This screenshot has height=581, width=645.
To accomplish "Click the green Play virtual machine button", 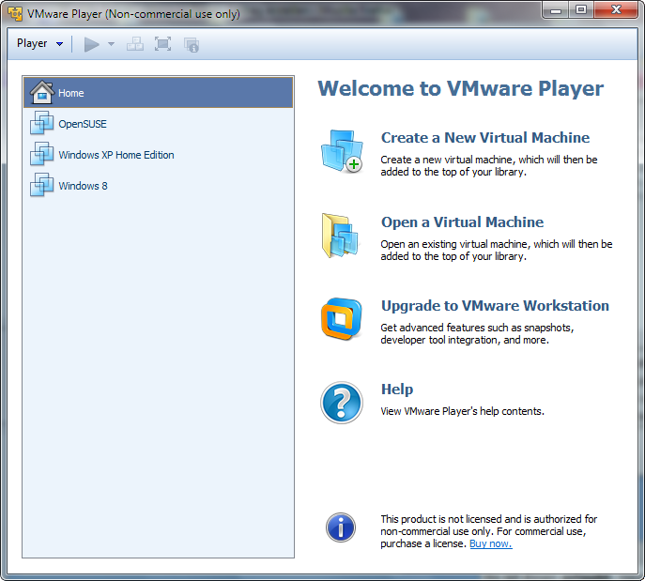I will click(x=91, y=44).
